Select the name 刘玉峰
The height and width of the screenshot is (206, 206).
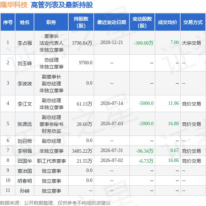point(25,63)
